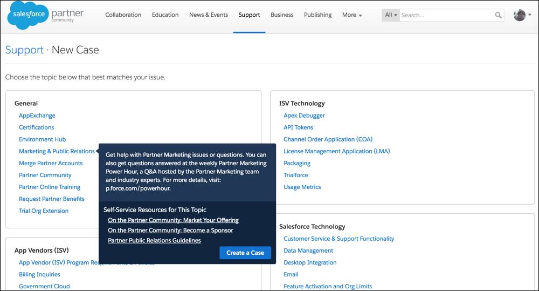
Task: Select the Packaging topic
Action: pos(297,163)
